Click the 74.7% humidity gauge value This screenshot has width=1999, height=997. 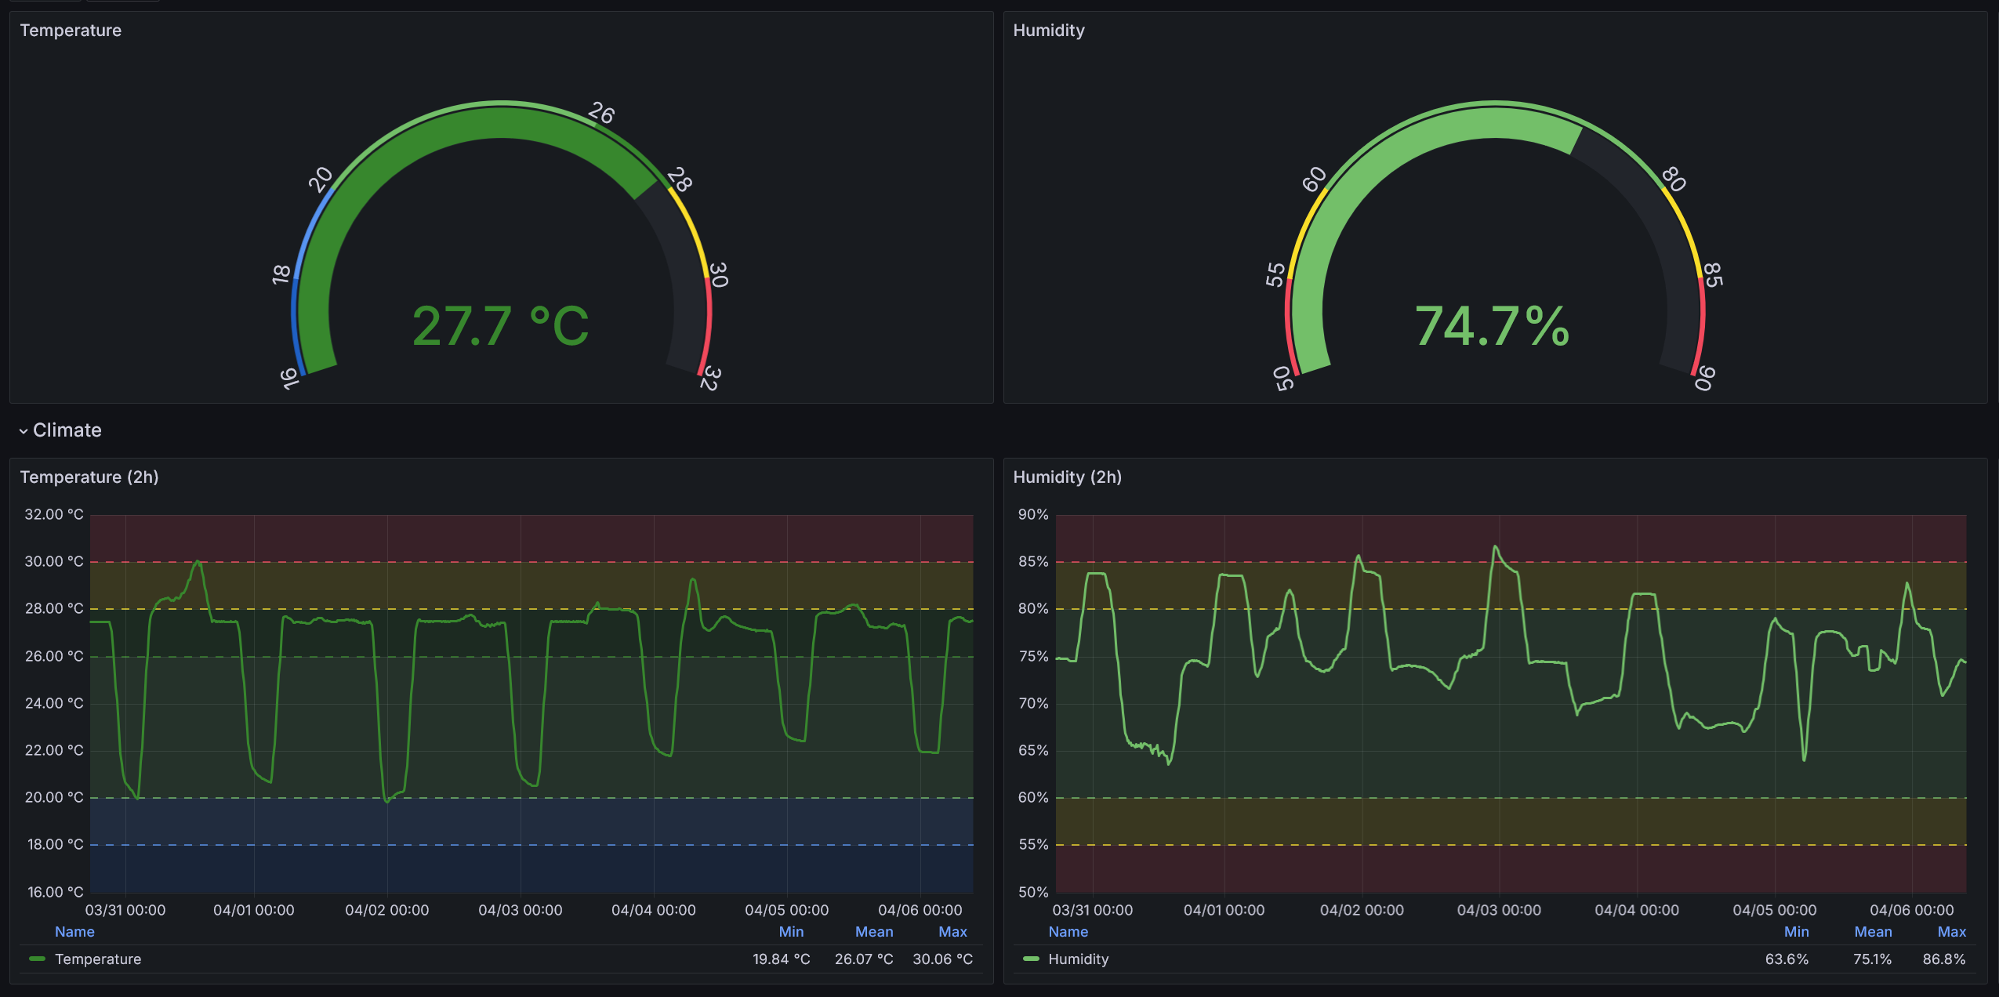pyautogui.click(x=1492, y=326)
